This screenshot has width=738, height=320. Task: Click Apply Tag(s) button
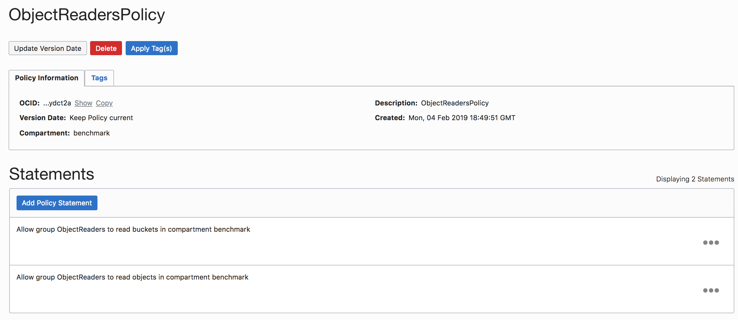click(151, 48)
